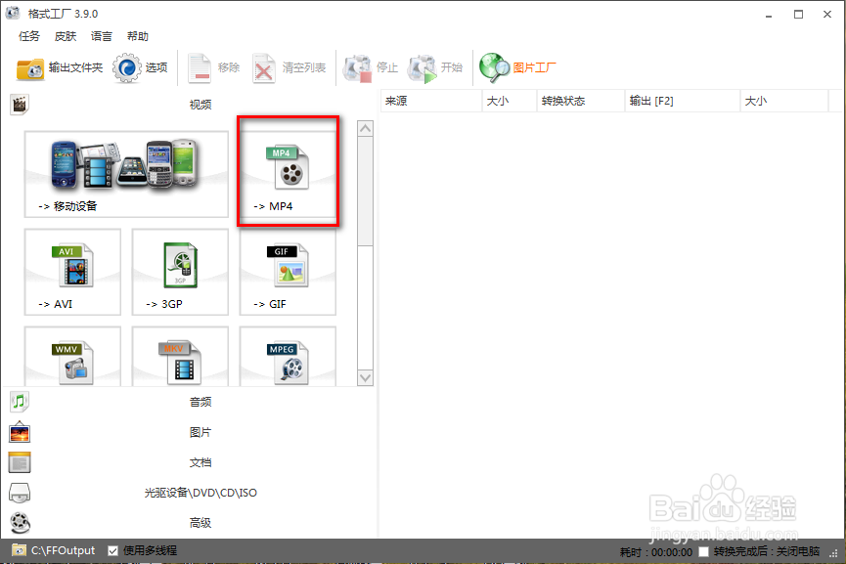This screenshot has height=564, width=846.
Task: Expand the 高级 advanced section
Action: coord(200,523)
